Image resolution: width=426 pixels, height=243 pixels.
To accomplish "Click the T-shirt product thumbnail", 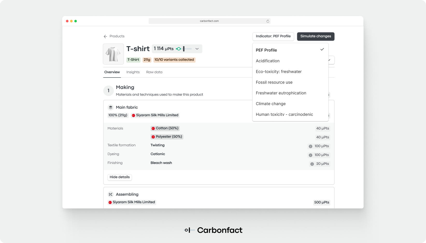I will coord(113,54).
